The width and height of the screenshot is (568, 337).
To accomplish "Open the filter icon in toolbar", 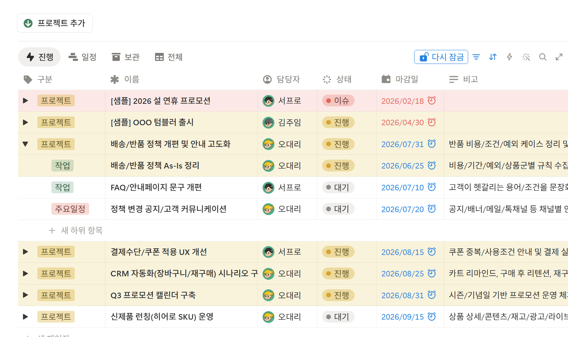I will (476, 57).
